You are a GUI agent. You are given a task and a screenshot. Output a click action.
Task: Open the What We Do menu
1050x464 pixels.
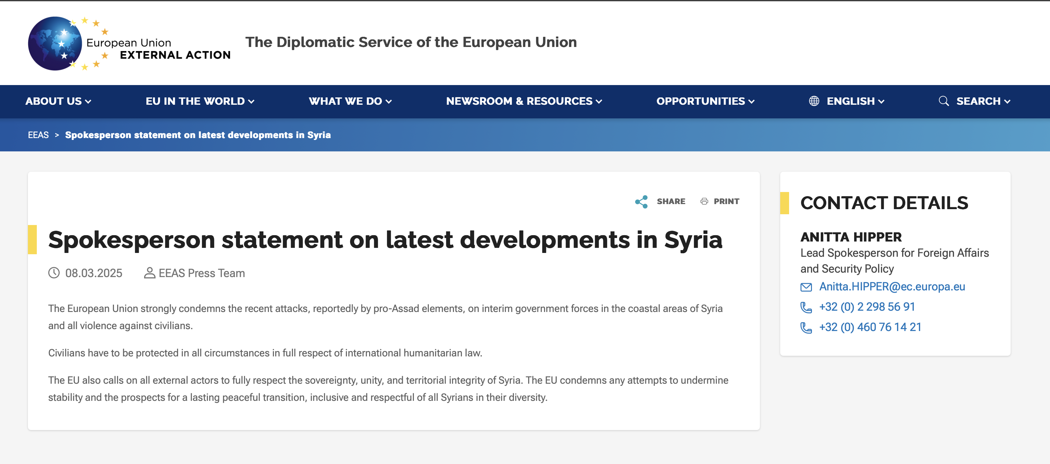click(350, 101)
